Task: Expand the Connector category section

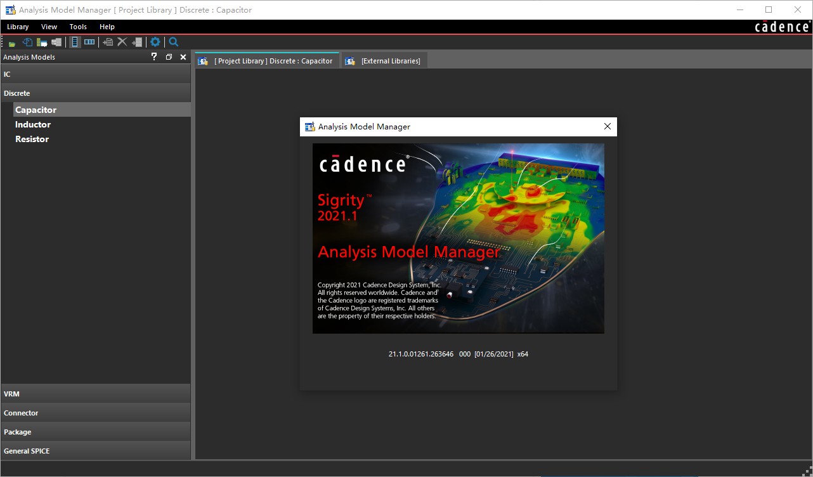Action: point(95,413)
